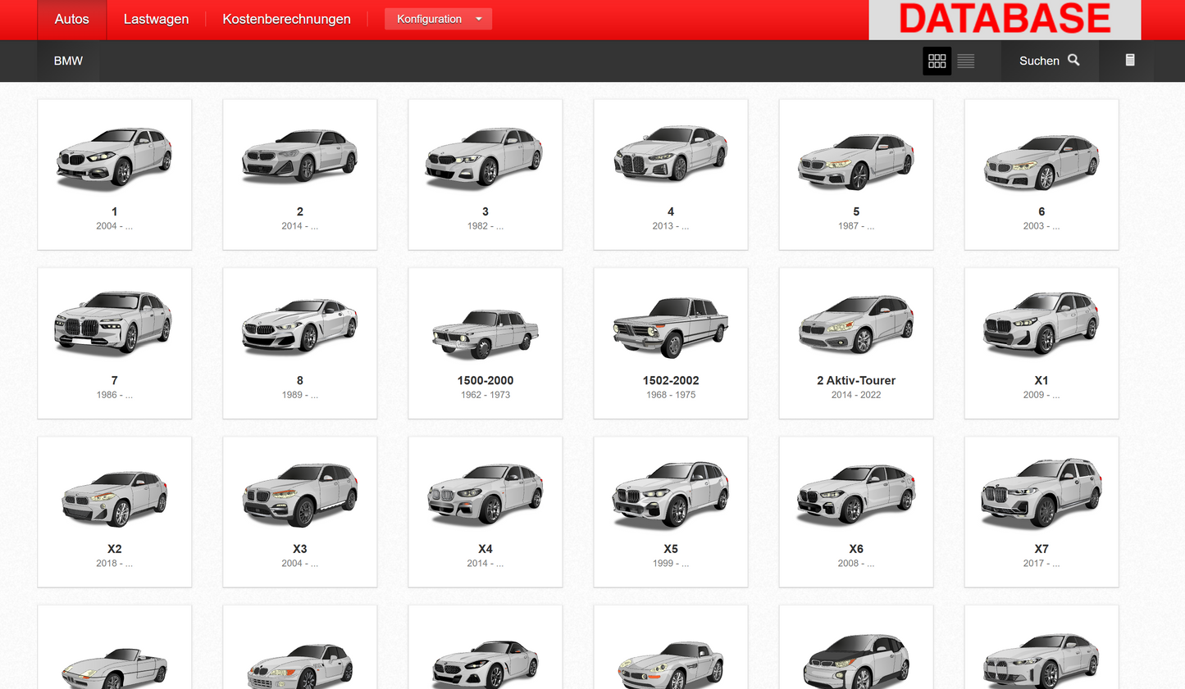The width and height of the screenshot is (1185, 689).
Task: Open the dark-roofed hatchback card in the bottom row
Action: tap(856, 648)
